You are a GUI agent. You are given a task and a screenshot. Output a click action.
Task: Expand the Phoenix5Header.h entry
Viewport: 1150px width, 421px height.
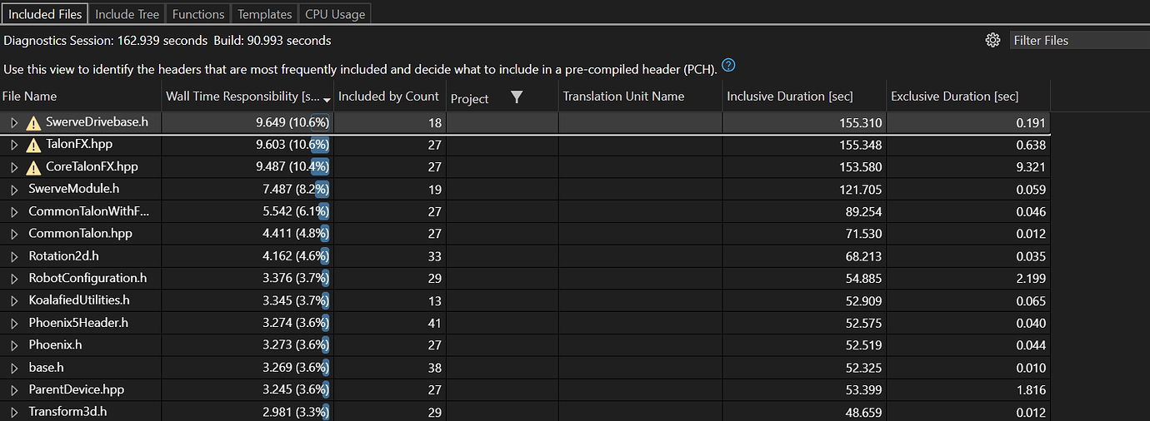(x=13, y=323)
